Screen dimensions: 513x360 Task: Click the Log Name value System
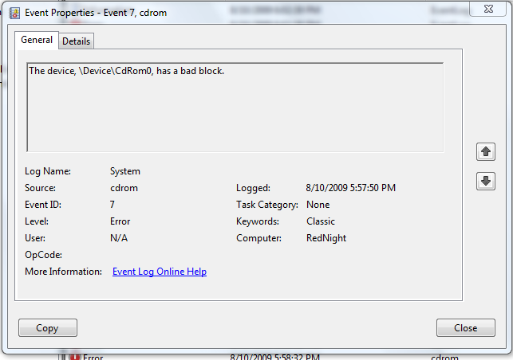(x=125, y=171)
